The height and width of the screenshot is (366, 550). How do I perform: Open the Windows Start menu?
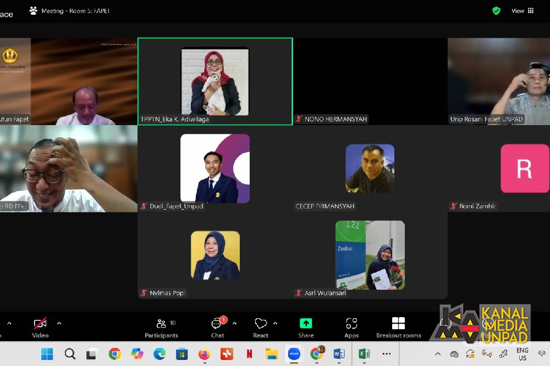47,354
